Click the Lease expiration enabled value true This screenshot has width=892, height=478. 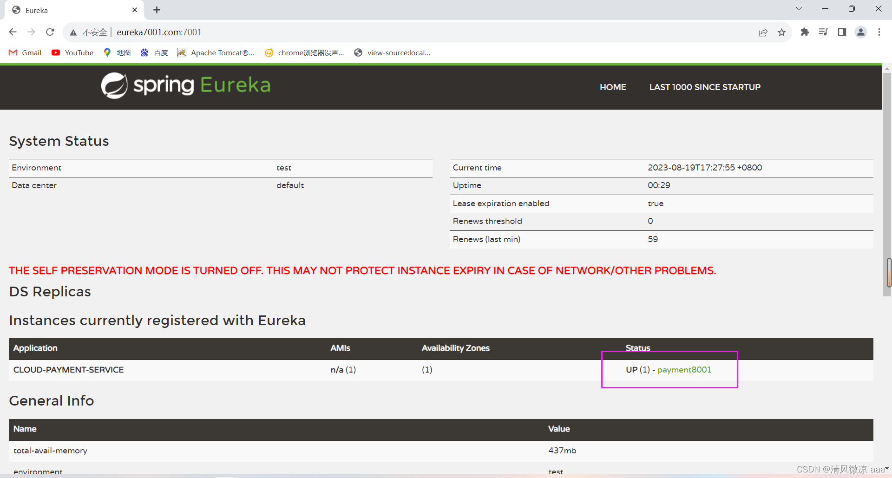tap(656, 203)
